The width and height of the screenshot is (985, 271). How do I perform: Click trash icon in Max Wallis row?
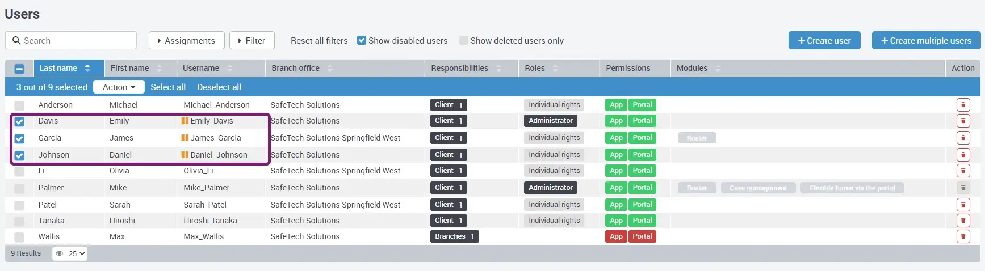point(963,236)
